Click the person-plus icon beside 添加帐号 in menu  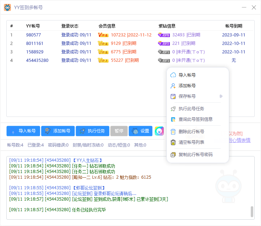point(173,86)
